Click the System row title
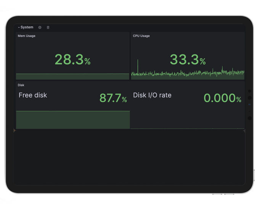 [x=27, y=27]
